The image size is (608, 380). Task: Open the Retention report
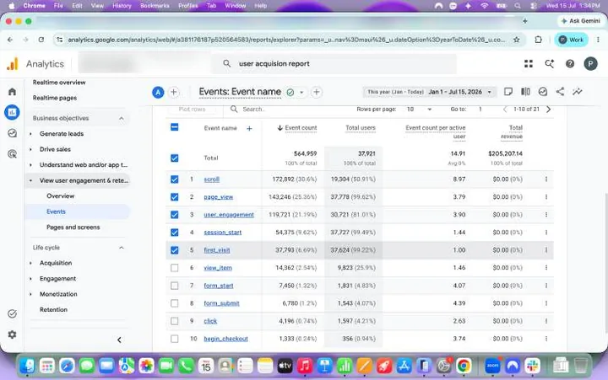(x=53, y=309)
